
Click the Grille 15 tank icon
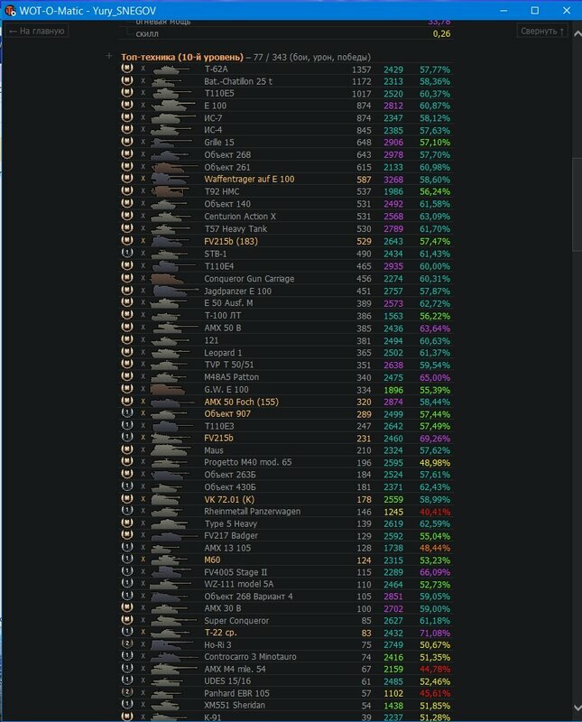(169, 143)
